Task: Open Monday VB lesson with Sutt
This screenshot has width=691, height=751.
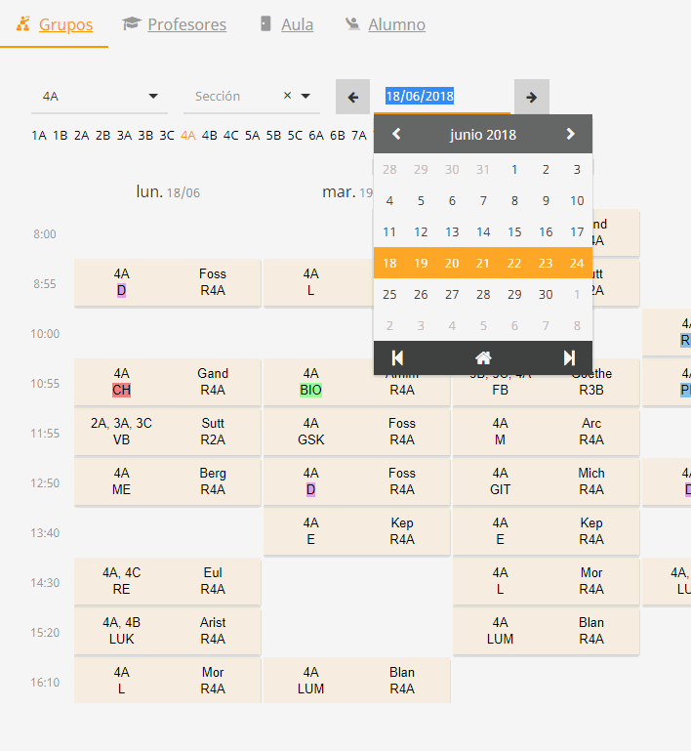Action: point(167,432)
